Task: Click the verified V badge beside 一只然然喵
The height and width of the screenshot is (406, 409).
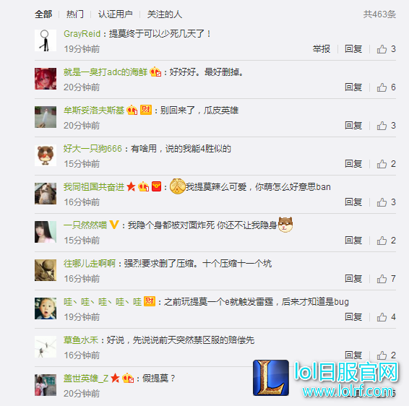Action: pyautogui.click(x=114, y=225)
